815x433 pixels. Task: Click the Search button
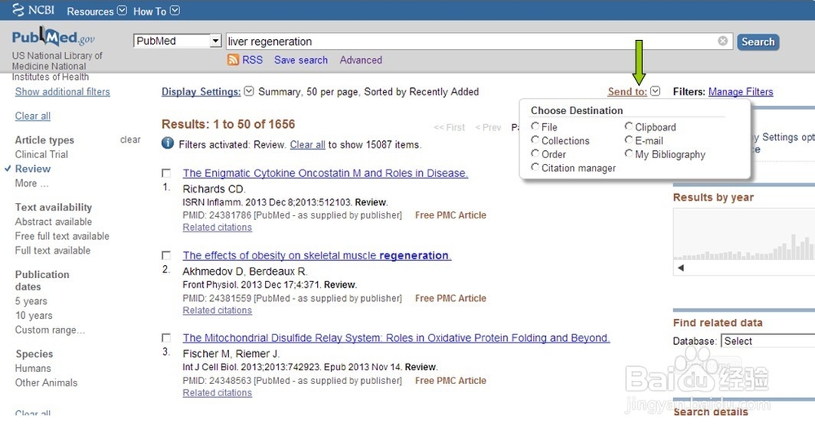pyautogui.click(x=758, y=42)
